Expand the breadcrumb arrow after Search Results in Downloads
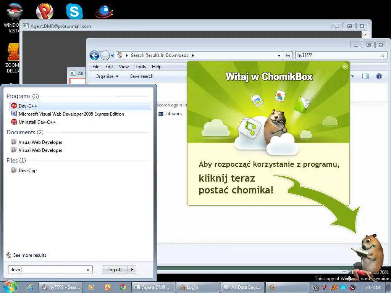This screenshot has width=391, height=293. pyautogui.click(x=192, y=55)
